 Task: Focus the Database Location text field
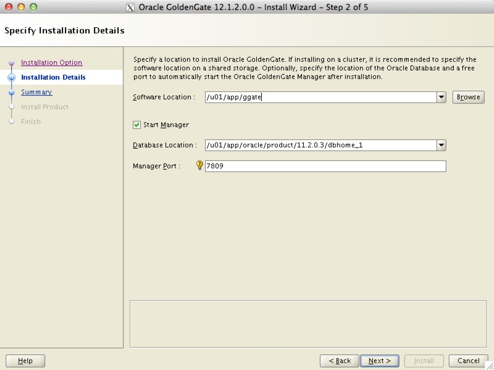(320, 146)
